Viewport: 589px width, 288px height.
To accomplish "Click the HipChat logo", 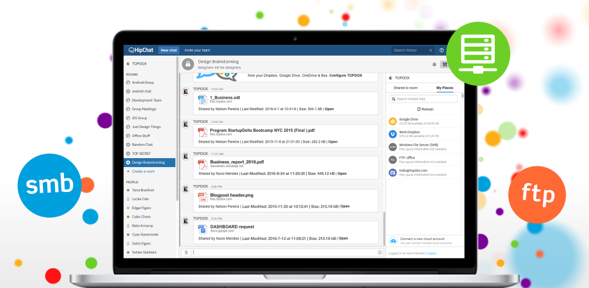I will (x=141, y=50).
